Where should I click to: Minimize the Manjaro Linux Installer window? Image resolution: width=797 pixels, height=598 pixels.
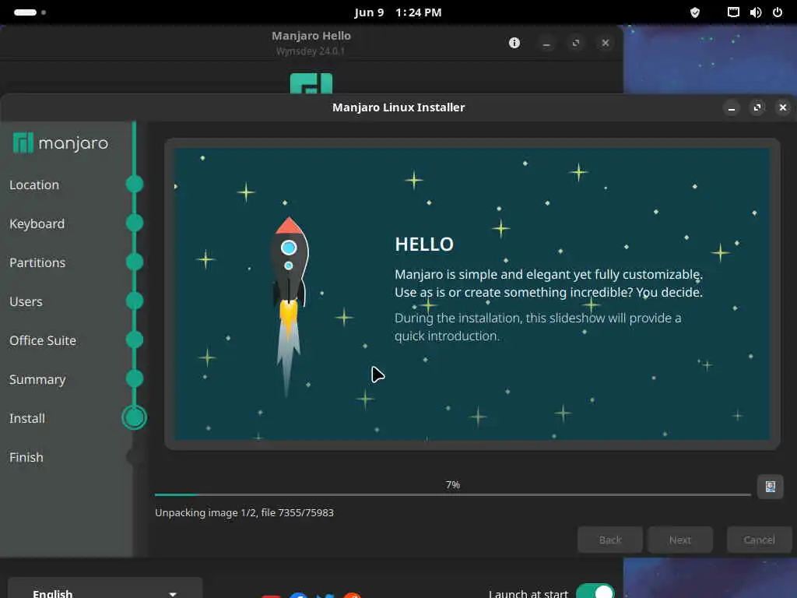click(732, 107)
